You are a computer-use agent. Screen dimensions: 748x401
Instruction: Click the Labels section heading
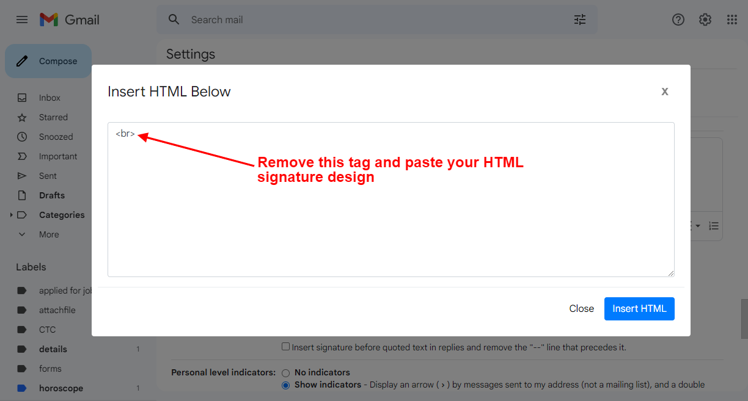[31, 267]
